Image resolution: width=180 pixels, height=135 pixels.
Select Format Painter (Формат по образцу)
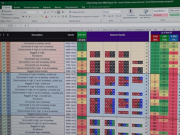(11, 18)
